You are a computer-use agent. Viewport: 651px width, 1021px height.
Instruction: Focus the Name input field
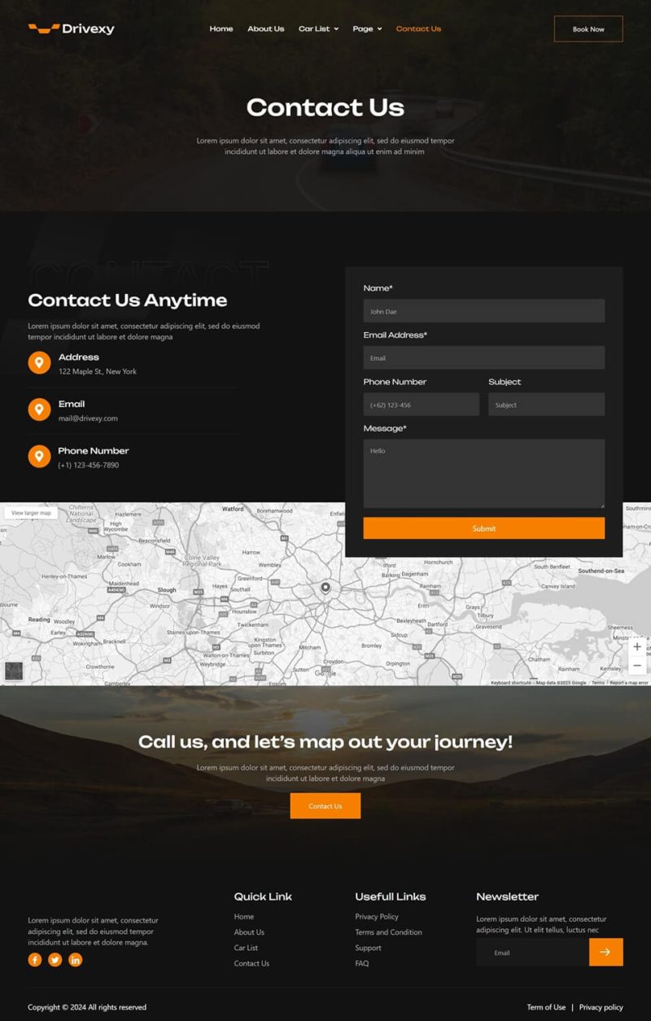[x=483, y=311]
